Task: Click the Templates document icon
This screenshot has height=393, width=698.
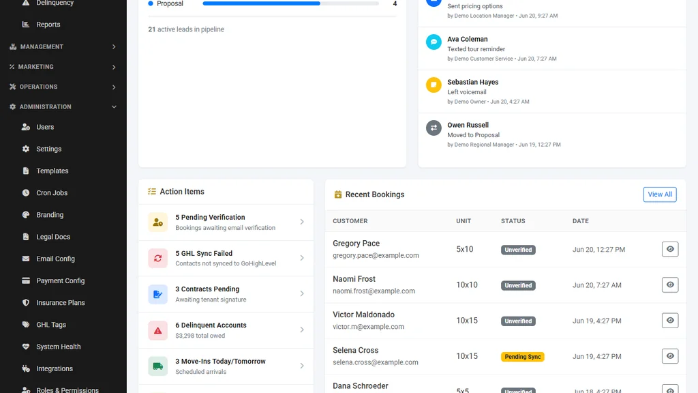Action: pyautogui.click(x=26, y=171)
